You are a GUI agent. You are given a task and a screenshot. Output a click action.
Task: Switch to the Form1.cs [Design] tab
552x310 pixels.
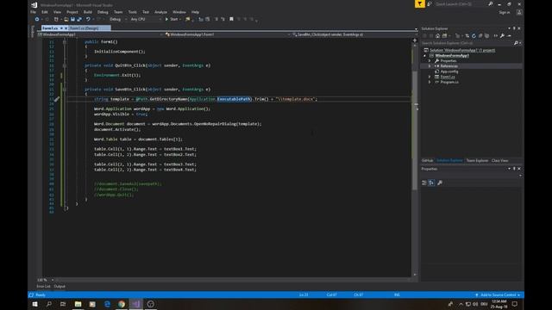coord(84,28)
